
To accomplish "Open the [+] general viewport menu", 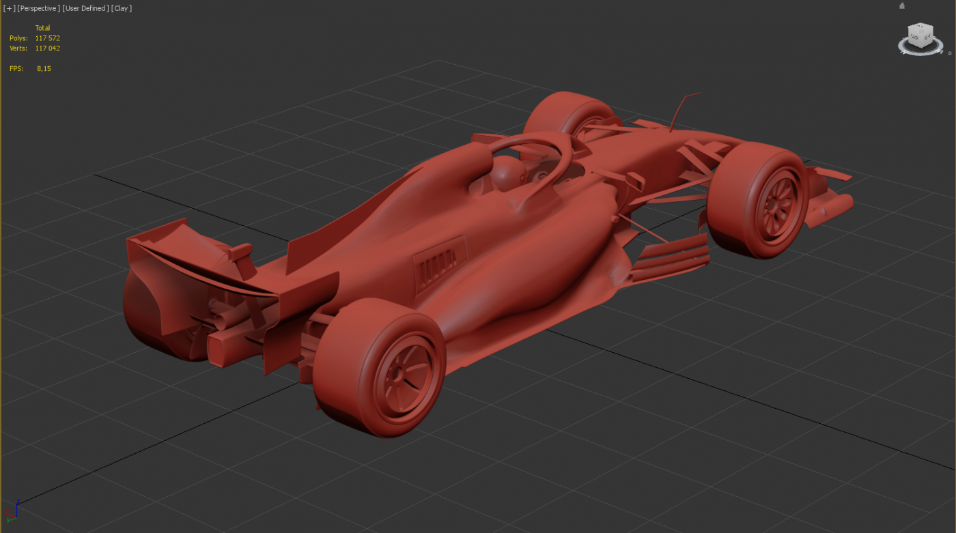I will (x=8, y=8).
